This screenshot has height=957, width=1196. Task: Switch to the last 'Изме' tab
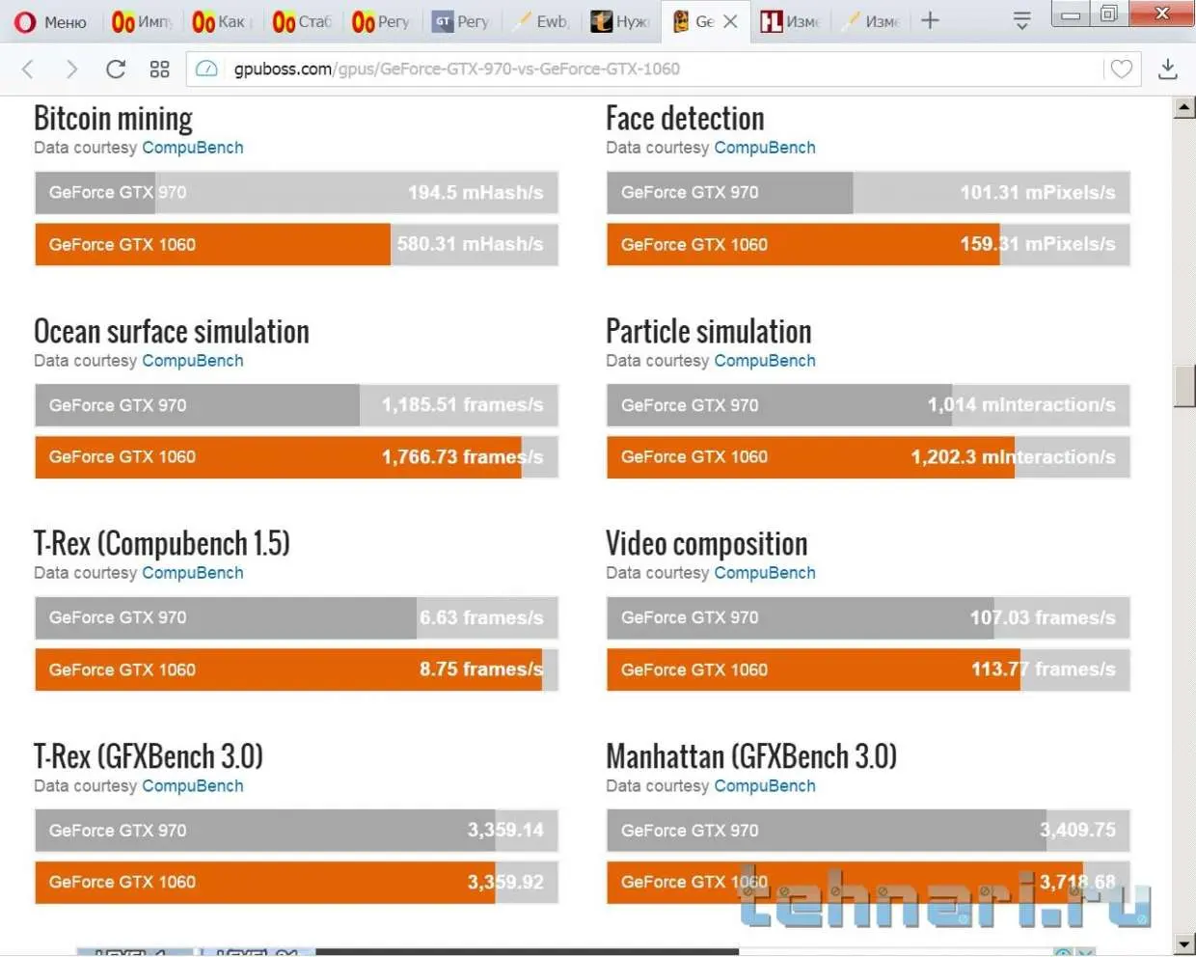coord(869,21)
